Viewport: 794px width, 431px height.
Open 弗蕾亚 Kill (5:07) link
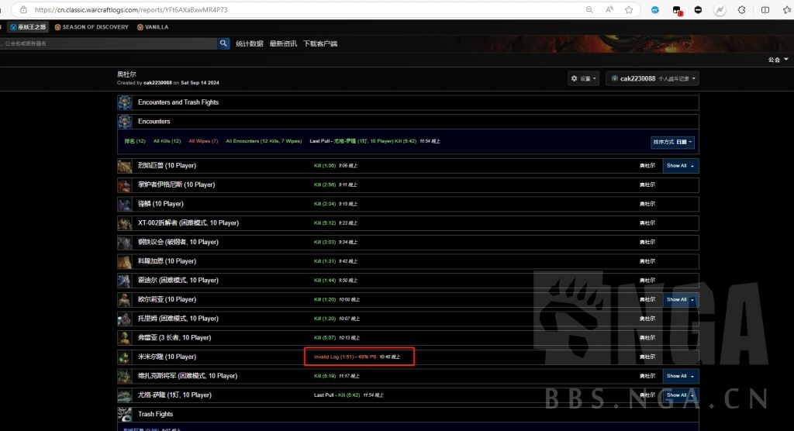325,338
